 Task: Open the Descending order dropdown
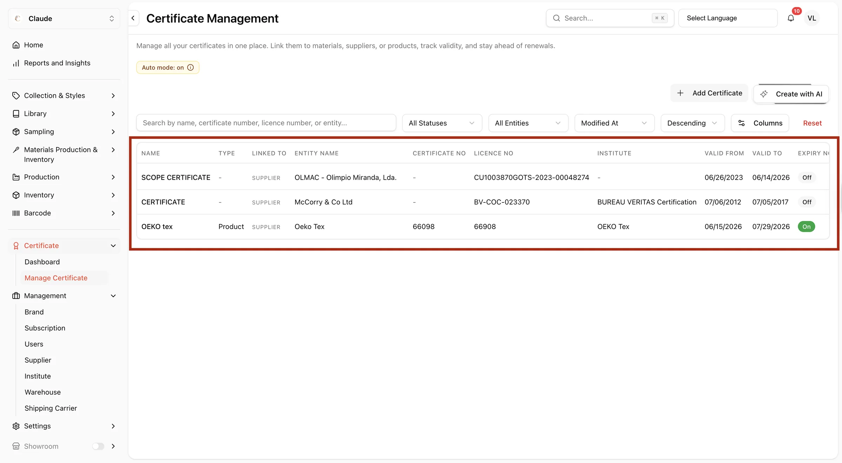(x=693, y=123)
